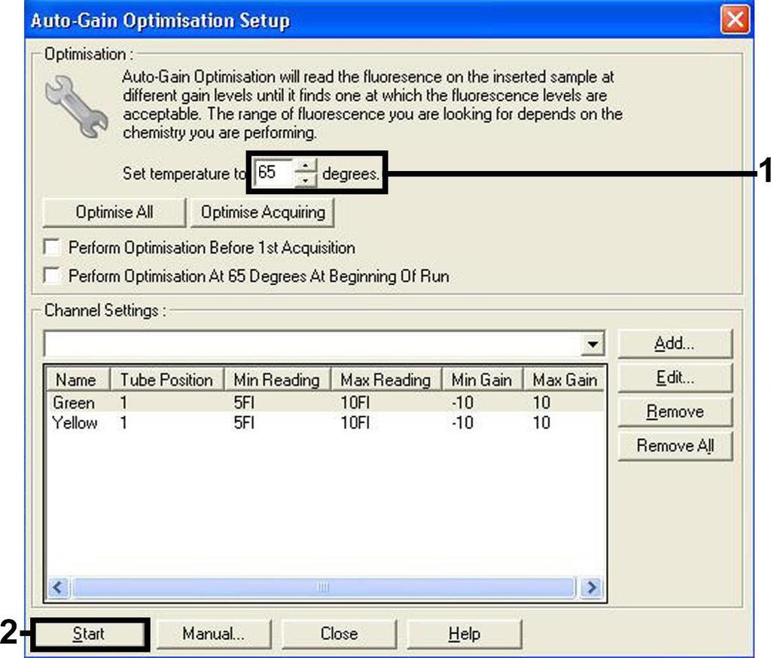The width and height of the screenshot is (771, 658).
Task: Open the Channel Settings dropdown arrow
Action: (x=593, y=344)
